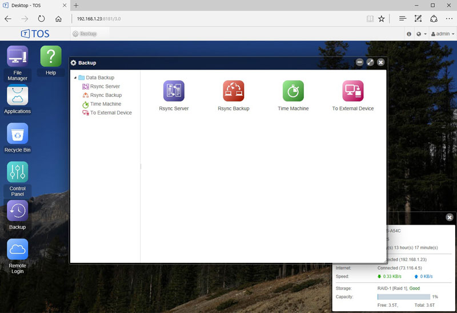This screenshot has height=313, width=457.
Task: Launch the Remote Login desktop icon
Action: pyautogui.click(x=17, y=250)
